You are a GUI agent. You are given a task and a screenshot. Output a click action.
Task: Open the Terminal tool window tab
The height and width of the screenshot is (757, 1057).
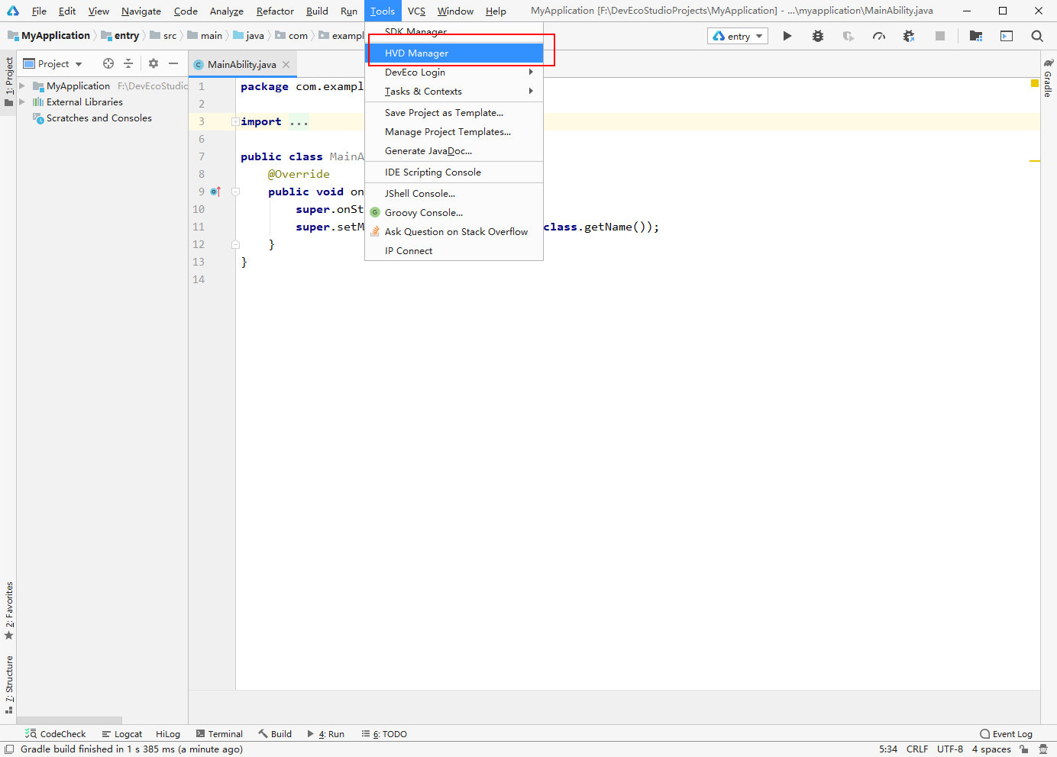pos(219,734)
